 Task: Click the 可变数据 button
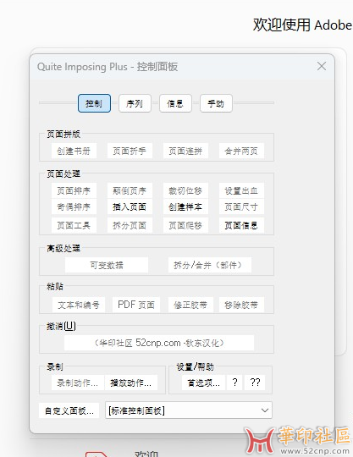pyautogui.click(x=107, y=265)
